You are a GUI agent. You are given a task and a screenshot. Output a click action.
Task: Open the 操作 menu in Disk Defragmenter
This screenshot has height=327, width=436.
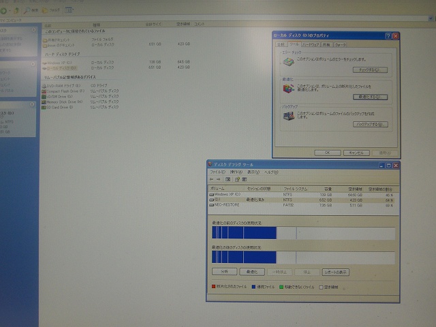236,172
